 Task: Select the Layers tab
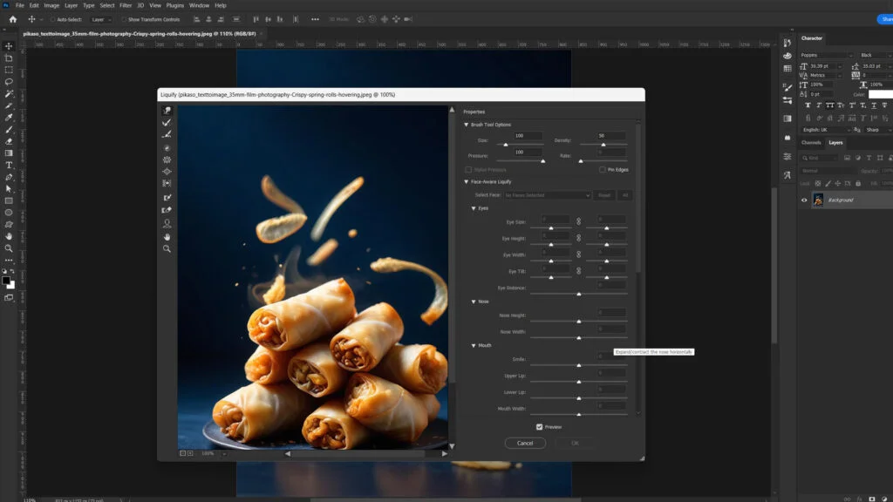[x=835, y=143]
